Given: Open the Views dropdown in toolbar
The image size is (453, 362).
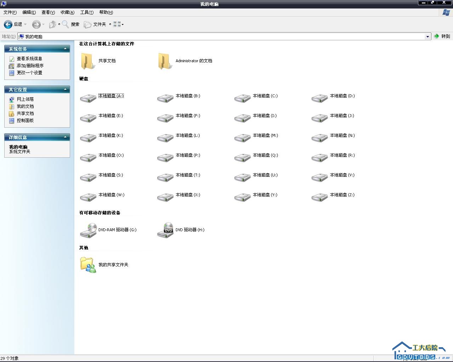Looking at the screenshot, I should click(119, 24).
